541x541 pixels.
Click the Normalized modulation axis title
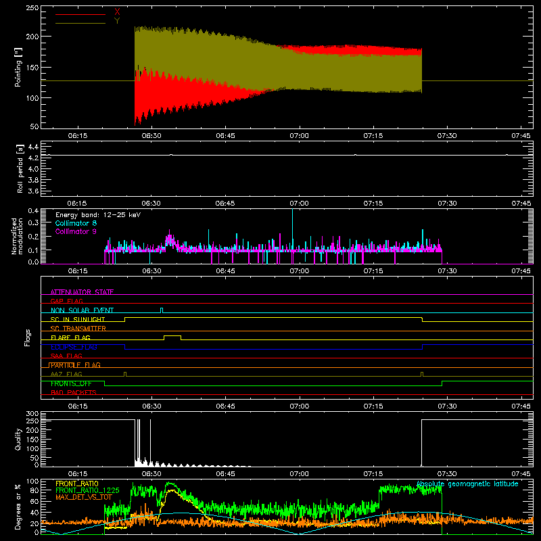pyautogui.click(x=18, y=236)
